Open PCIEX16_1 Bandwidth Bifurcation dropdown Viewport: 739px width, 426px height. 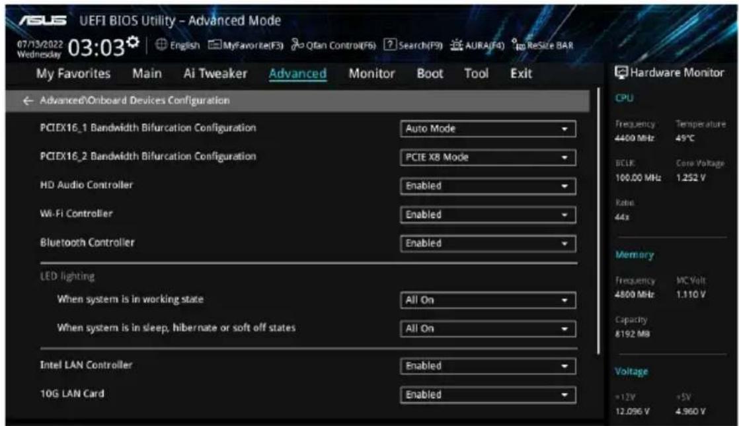click(488, 129)
